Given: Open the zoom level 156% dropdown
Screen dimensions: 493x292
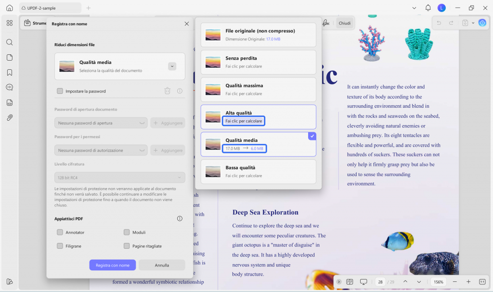Looking at the screenshot, I should [x=438, y=281].
